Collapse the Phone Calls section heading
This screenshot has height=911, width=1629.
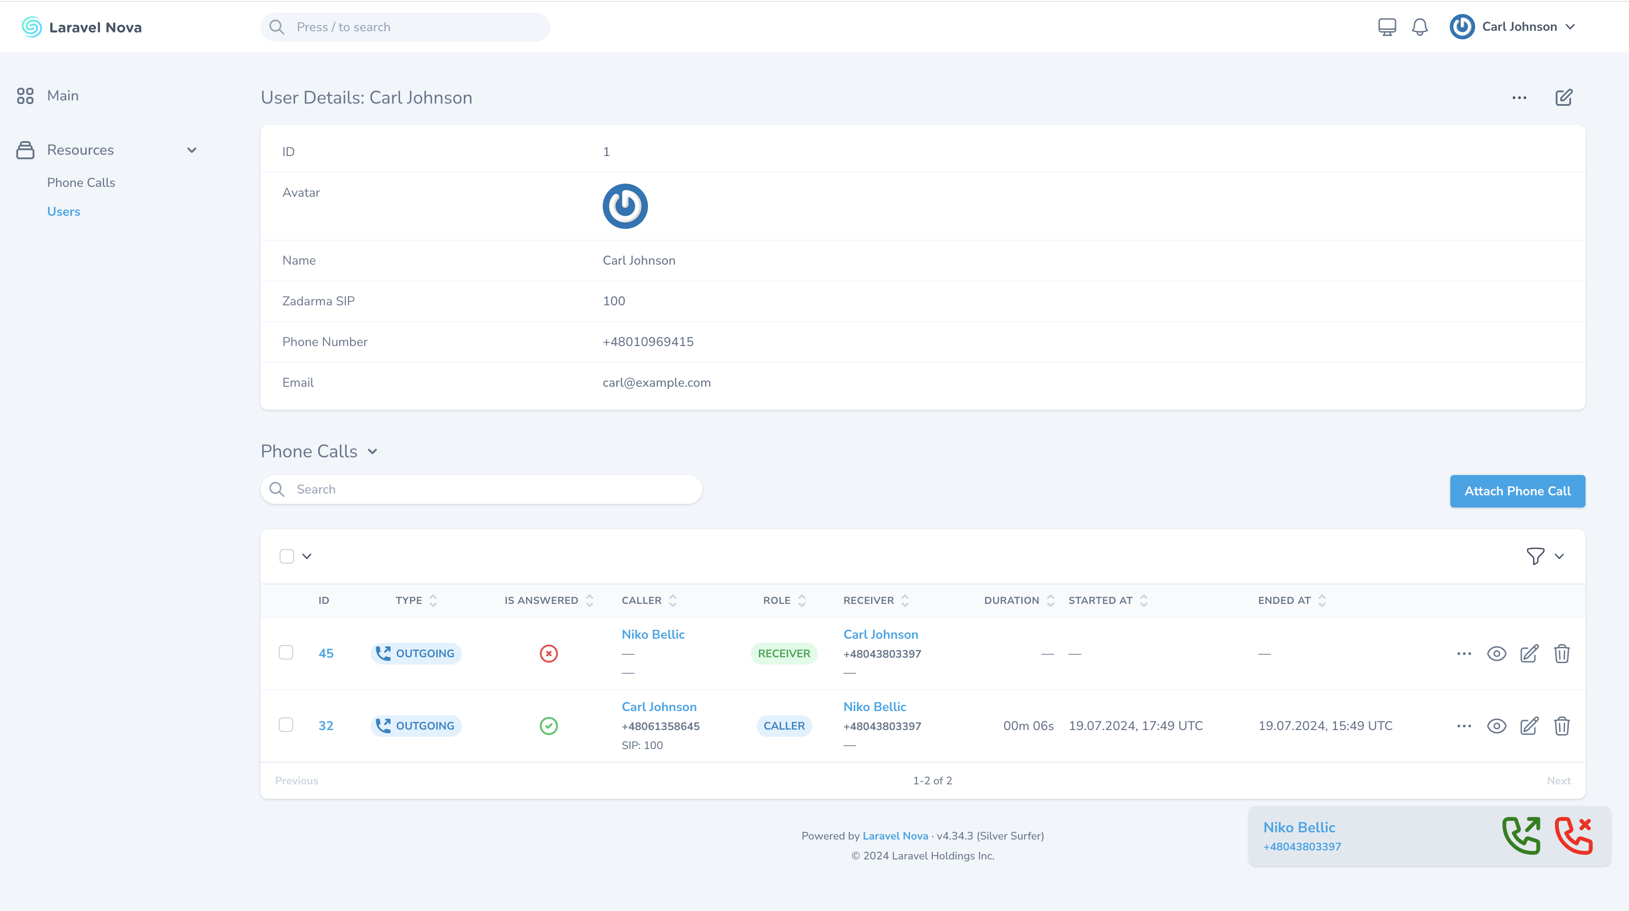coord(372,451)
